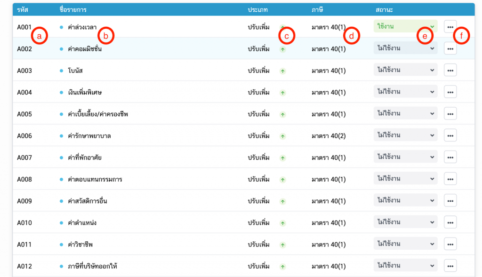The height and width of the screenshot is (277, 482).
Task: Click the more options button for A008
Action: [x=450, y=179]
